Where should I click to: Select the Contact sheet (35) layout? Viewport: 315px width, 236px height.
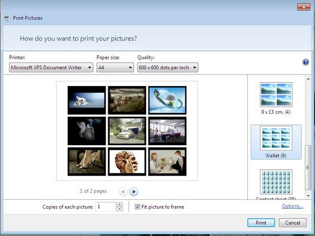tap(276, 184)
